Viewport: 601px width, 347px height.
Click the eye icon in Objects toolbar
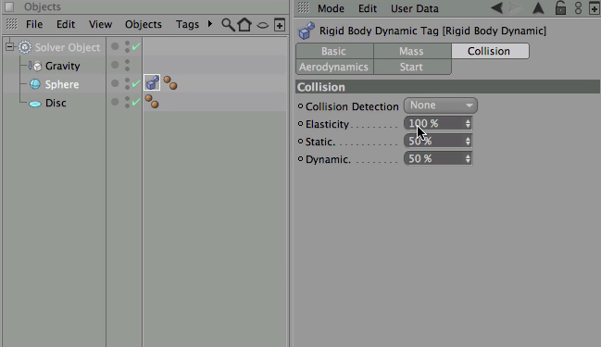(263, 25)
